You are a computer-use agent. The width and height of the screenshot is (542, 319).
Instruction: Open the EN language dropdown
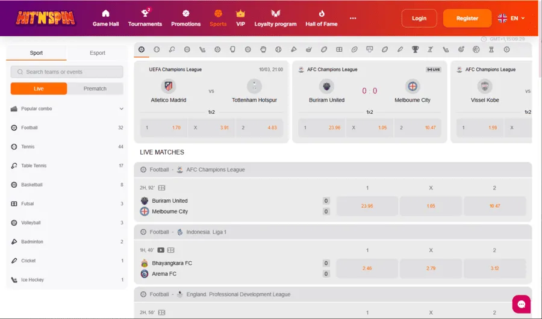click(x=511, y=18)
